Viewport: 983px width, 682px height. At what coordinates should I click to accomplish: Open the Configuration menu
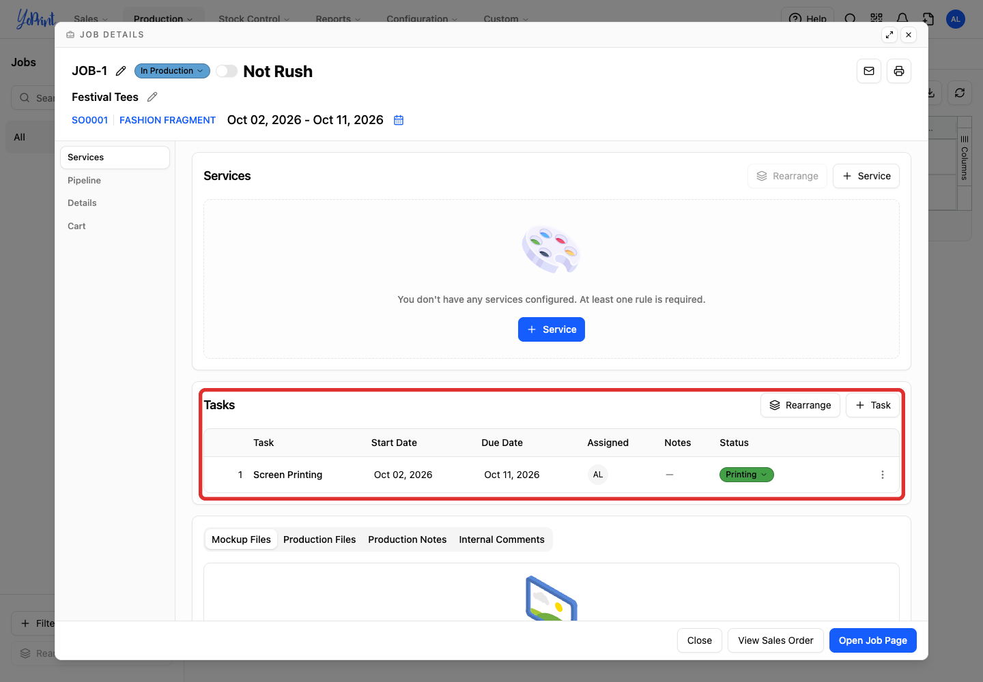pos(422,19)
